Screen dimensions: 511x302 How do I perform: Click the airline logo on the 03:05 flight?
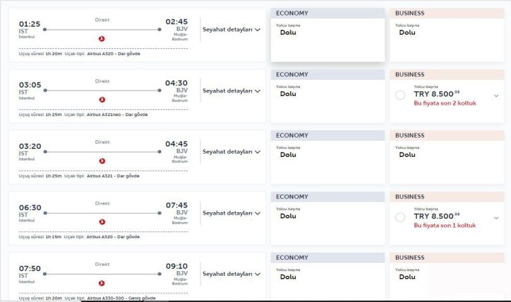click(x=102, y=99)
